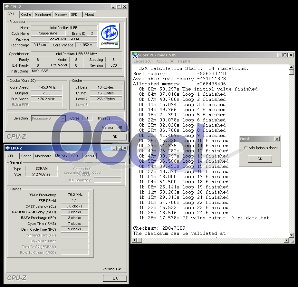Click the processor Name field
Screen dimensions: 298x287
(x=64, y=28)
